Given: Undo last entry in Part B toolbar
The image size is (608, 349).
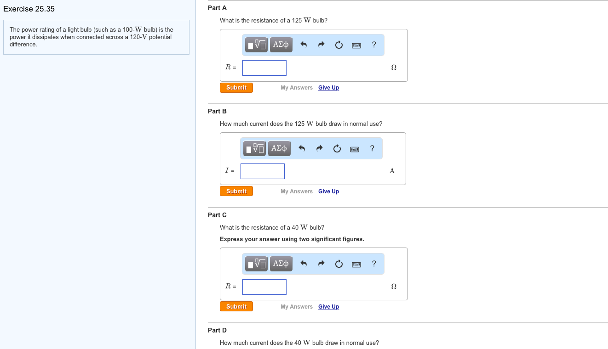Looking at the screenshot, I should [x=302, y=148].
